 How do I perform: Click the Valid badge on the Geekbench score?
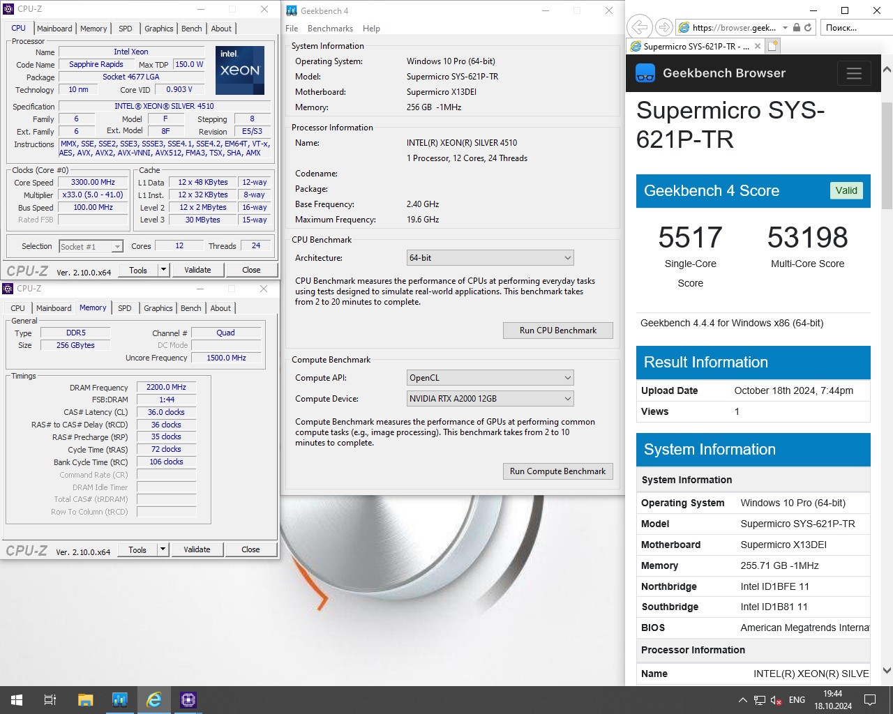click(846, 190)
